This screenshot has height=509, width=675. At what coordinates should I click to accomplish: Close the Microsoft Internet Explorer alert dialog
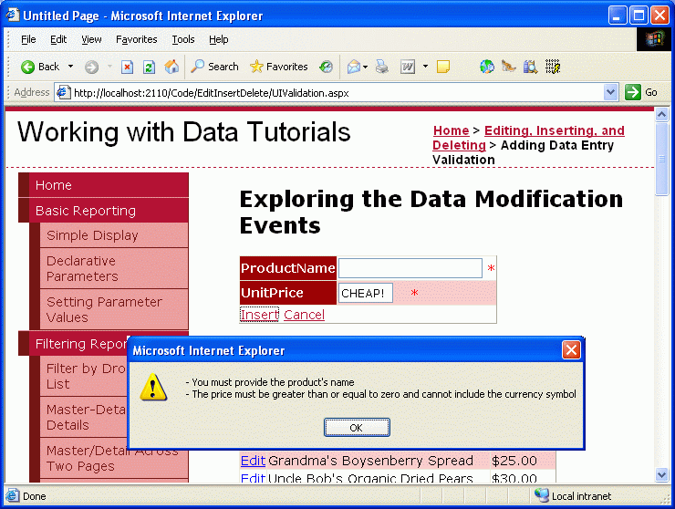click(x=571, y=350)
